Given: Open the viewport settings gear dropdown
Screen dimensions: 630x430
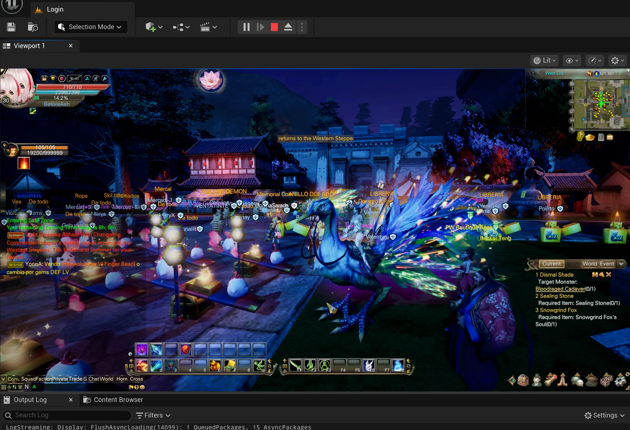Looking at the screenshot, I should [x=618, y=61].
